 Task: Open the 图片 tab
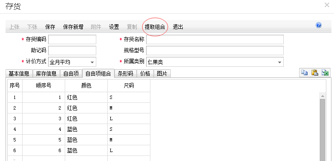click(162, 74)
